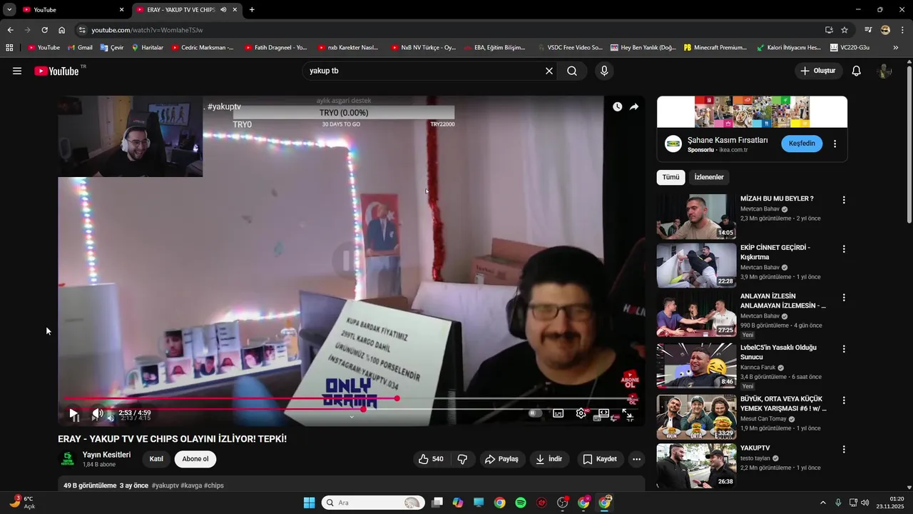Open EKİP CİNNET GEÇİRDİ video title

click(x=775, y=252)
